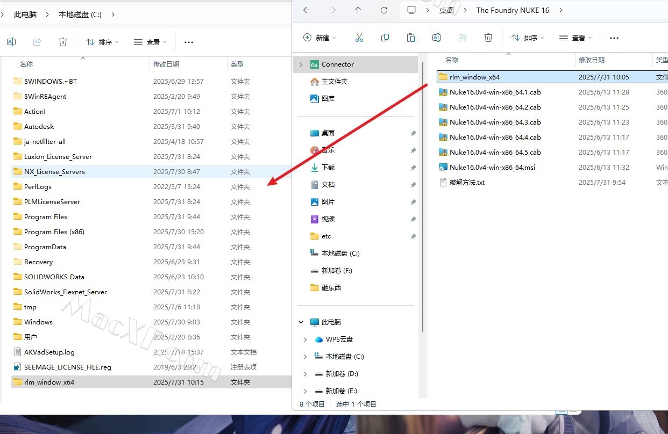
Task: Click Copy icon in NUKE window toolbar
Action: point(385,38)
